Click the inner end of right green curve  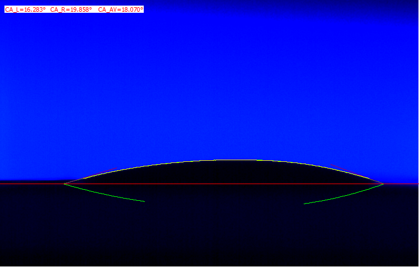point(304,204)
